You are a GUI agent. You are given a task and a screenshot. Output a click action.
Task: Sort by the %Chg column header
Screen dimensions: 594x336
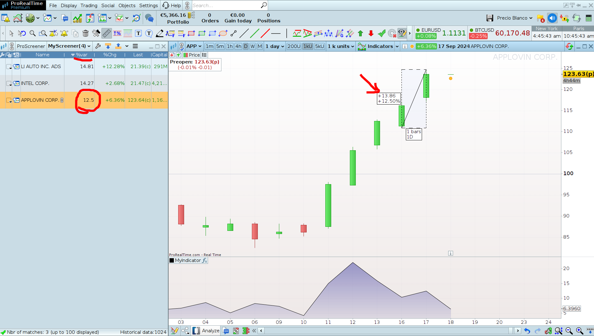pos(110,55)
